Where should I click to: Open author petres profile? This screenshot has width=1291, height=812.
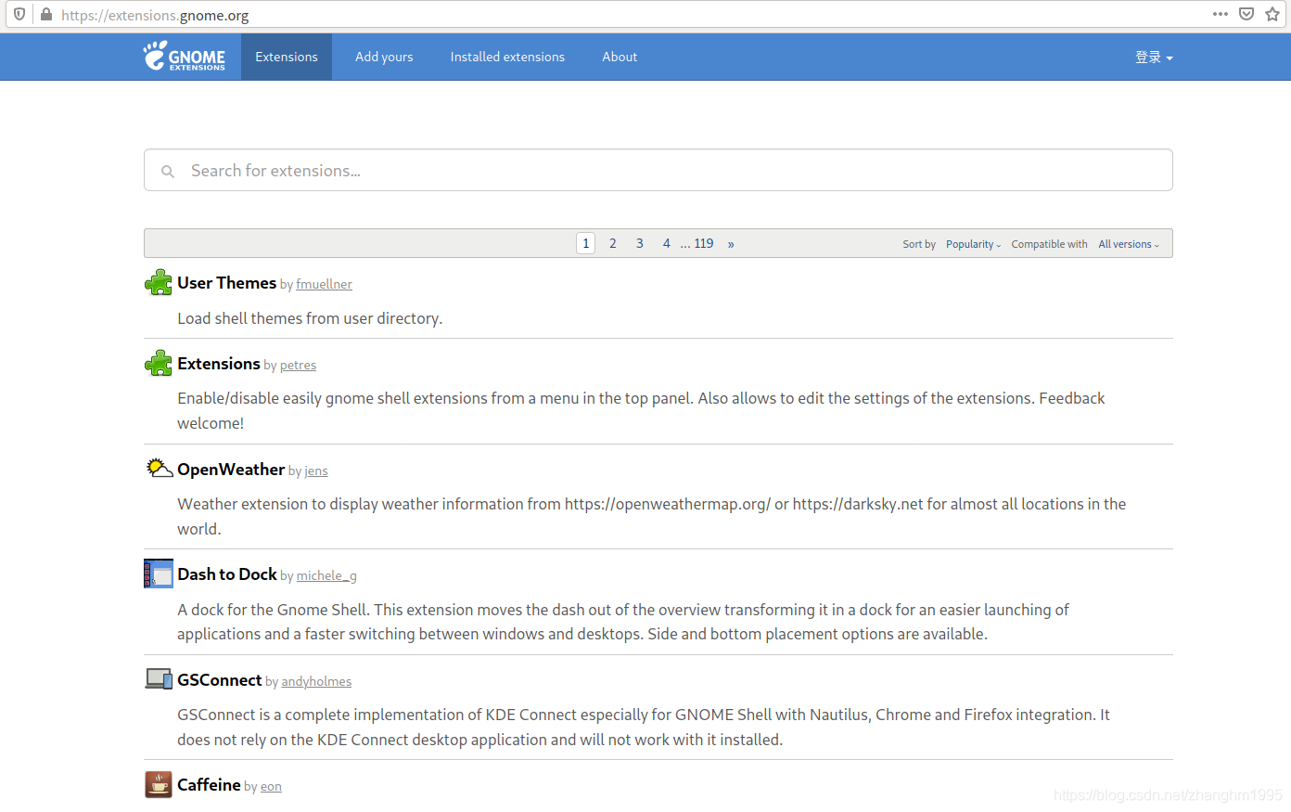pos(298,366)
